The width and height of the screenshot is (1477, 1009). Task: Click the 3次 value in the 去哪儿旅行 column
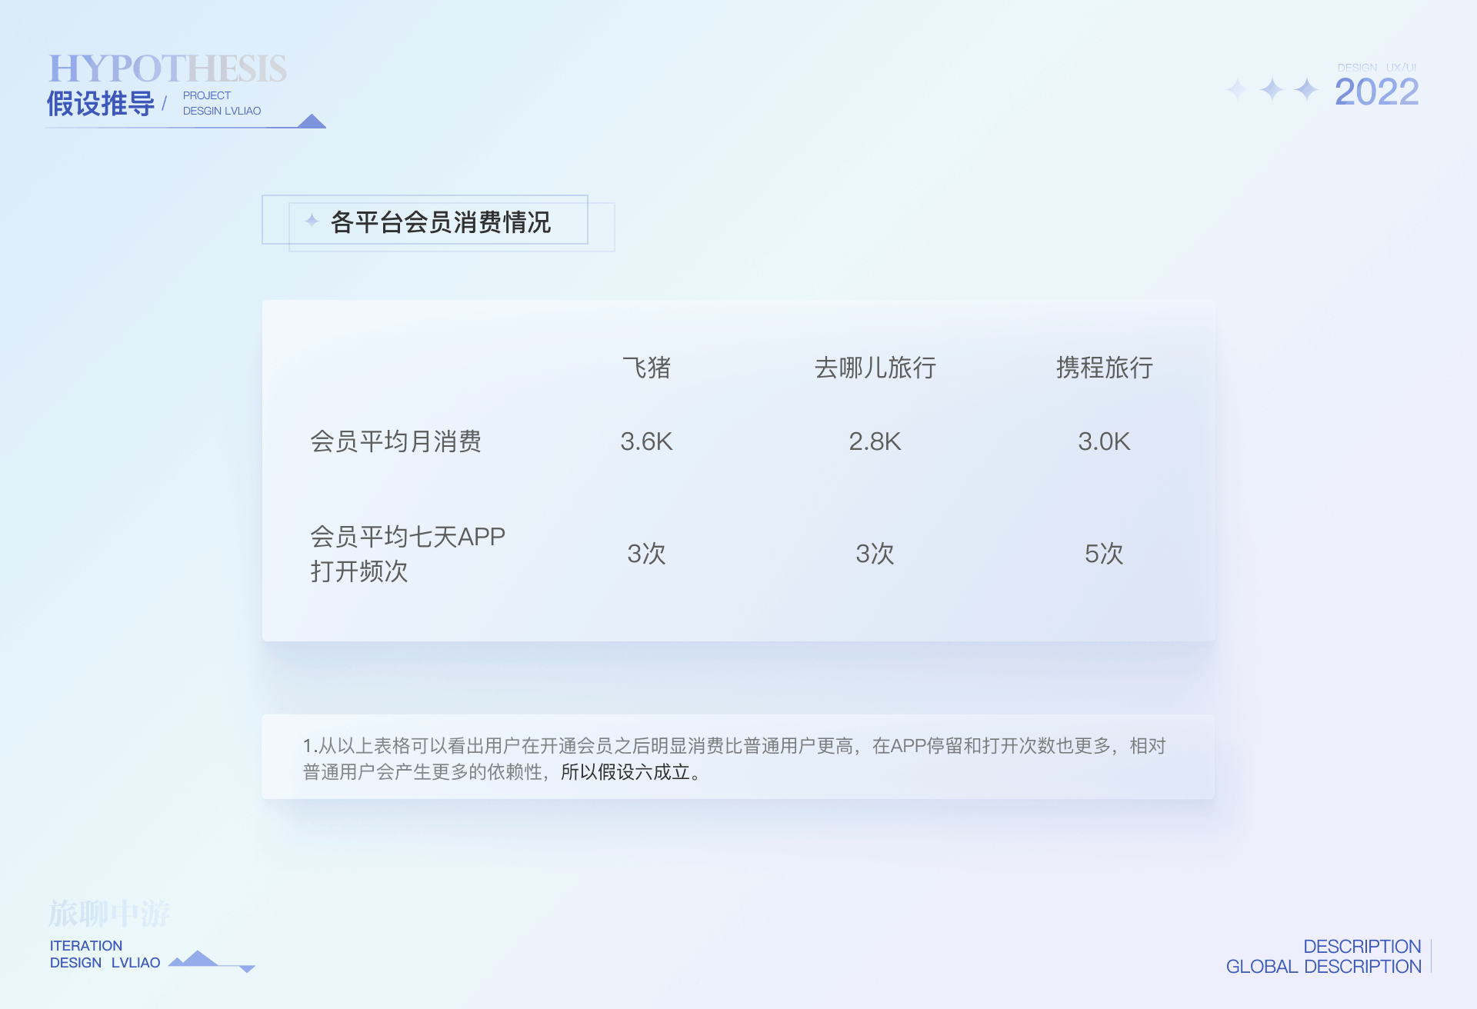[x=875, y=554]
